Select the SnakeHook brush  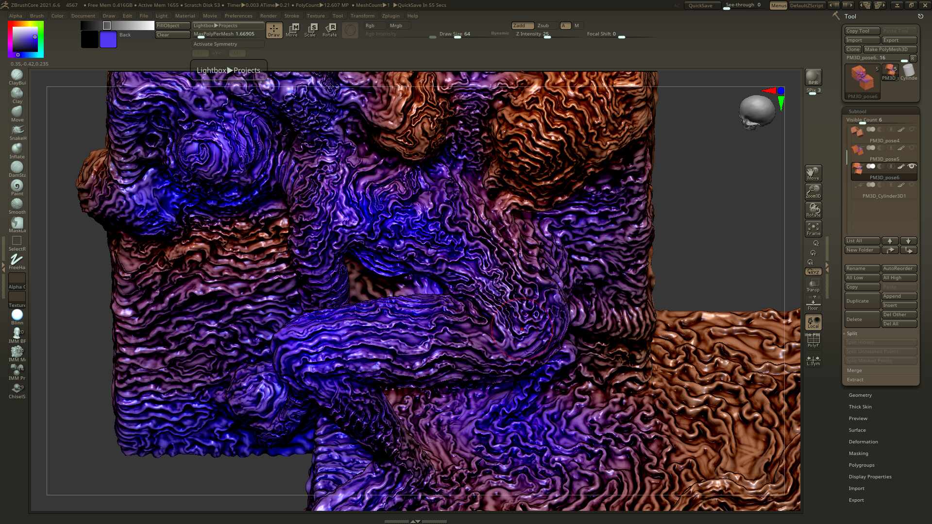(x=17, y=131)
